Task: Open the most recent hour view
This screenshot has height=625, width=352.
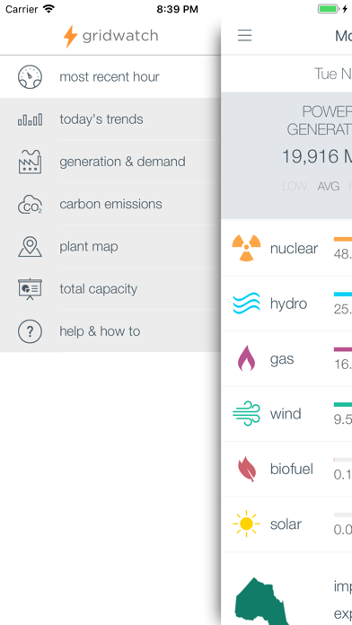Action: click(110, 77)
